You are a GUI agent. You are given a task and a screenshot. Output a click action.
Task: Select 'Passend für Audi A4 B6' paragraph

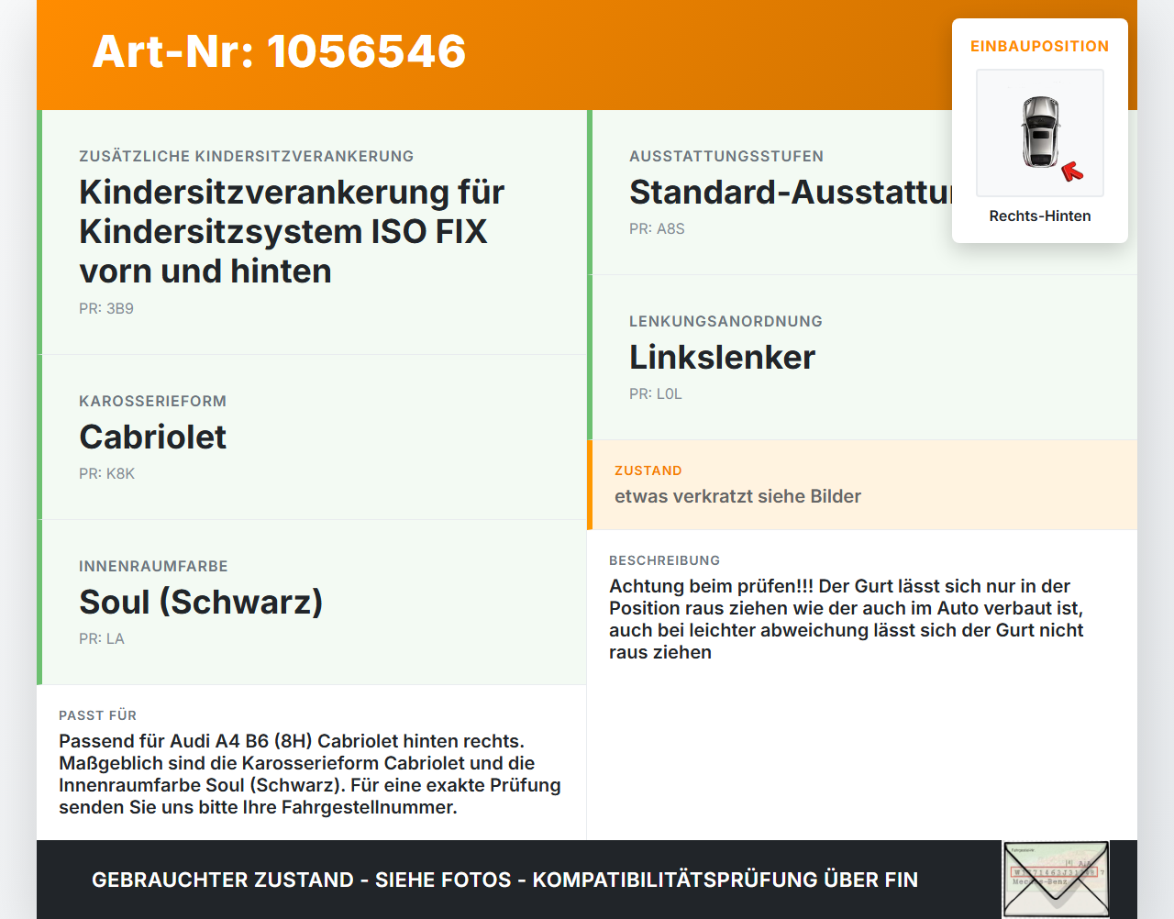point(310,774)
